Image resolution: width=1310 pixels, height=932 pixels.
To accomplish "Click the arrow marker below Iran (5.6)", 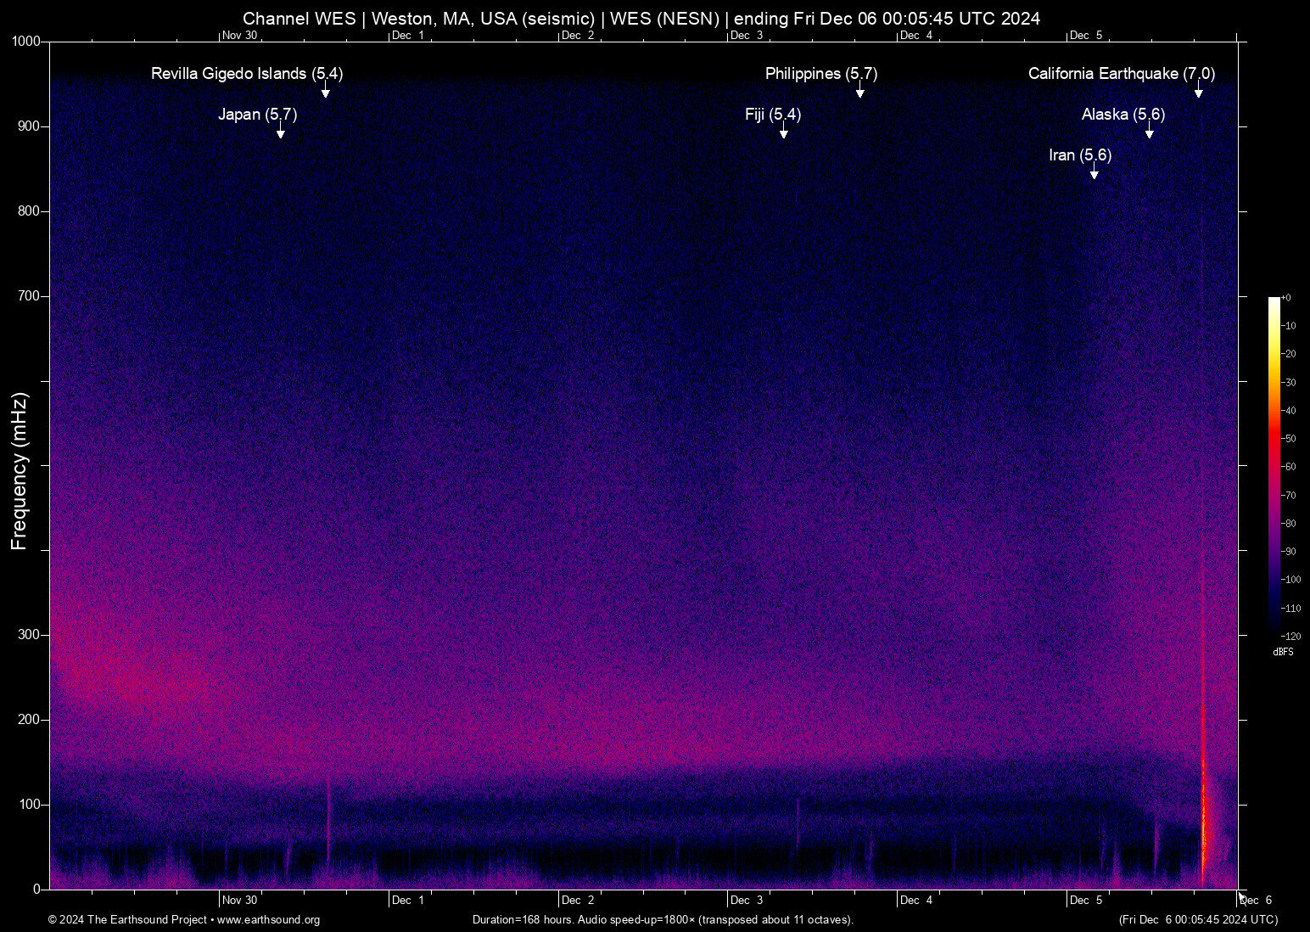I will [x=1094, y=174].
